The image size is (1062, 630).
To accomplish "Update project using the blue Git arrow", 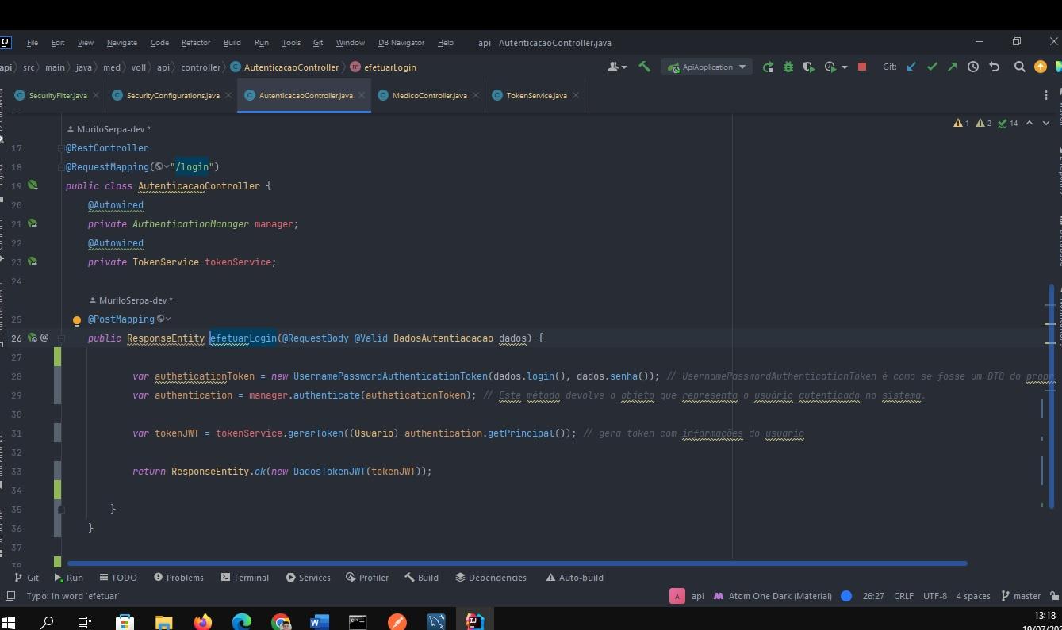I will [911, 67].
